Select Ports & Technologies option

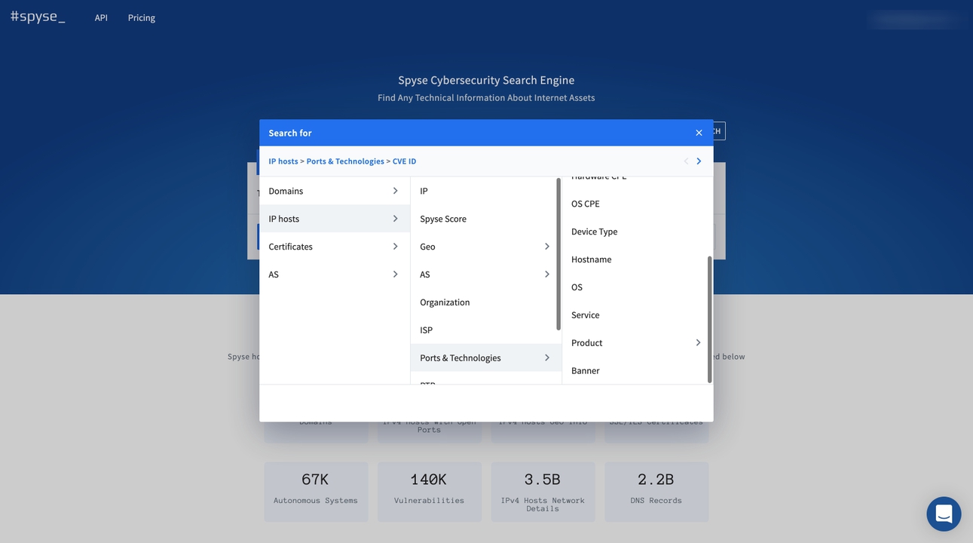click(x=460, y=357)
